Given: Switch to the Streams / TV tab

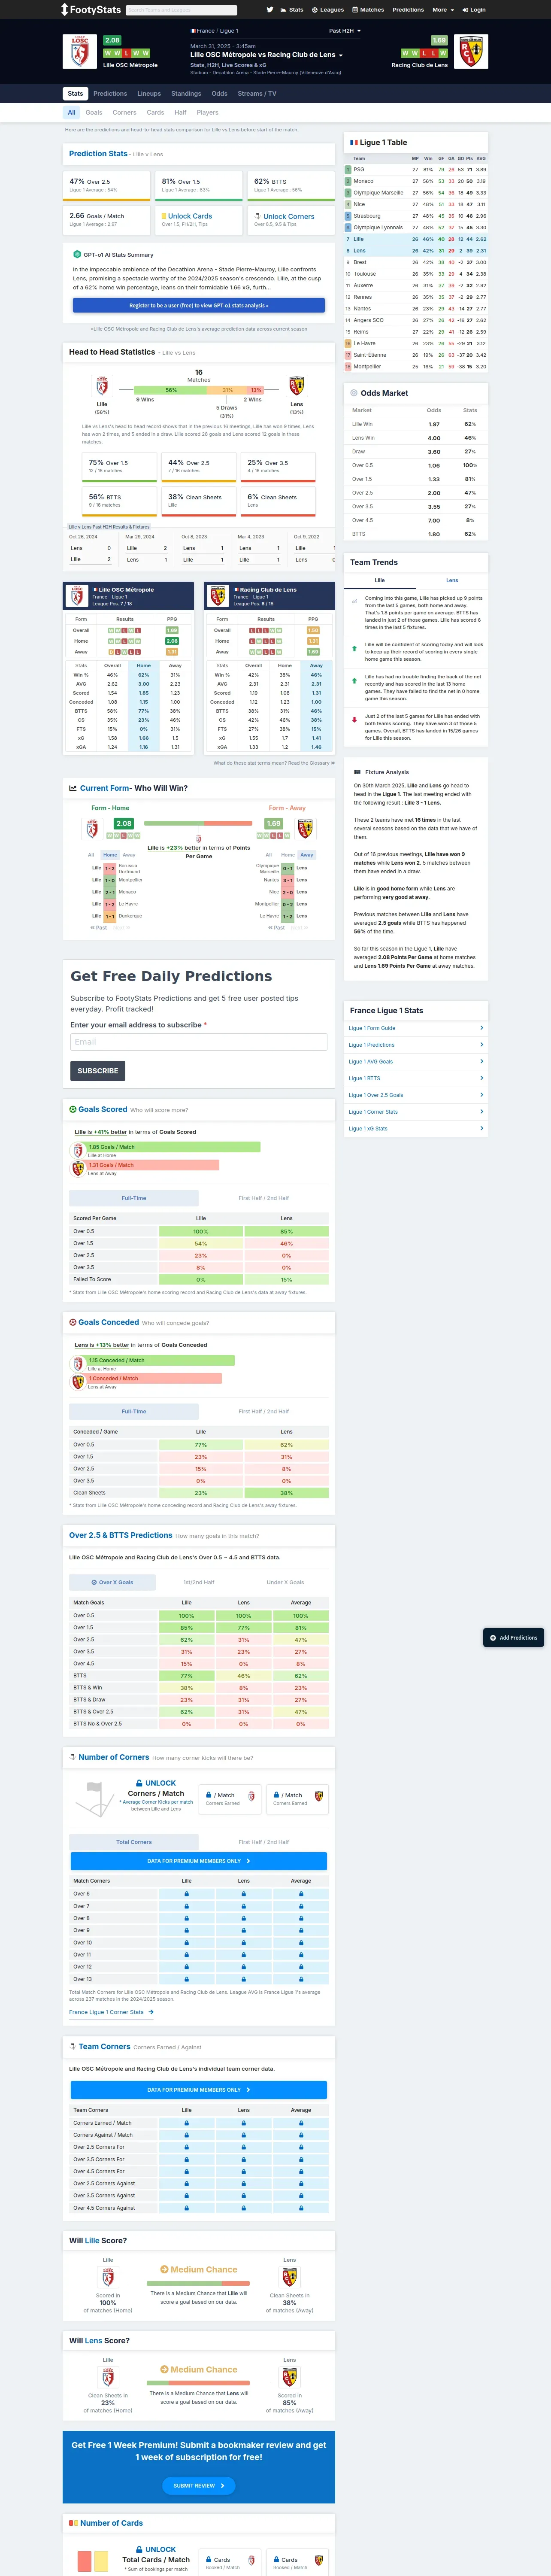Looking at the screenshot, I should pos(257,94).
